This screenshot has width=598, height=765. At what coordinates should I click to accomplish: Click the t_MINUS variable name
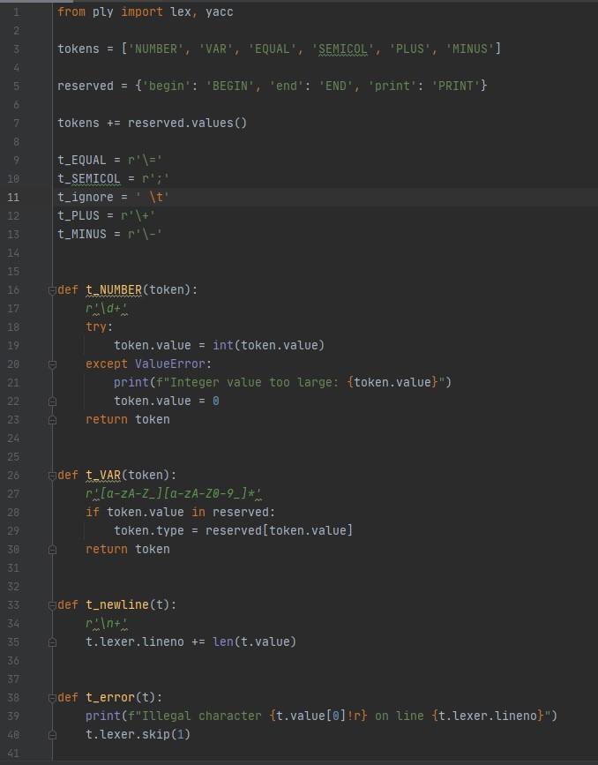81,234
